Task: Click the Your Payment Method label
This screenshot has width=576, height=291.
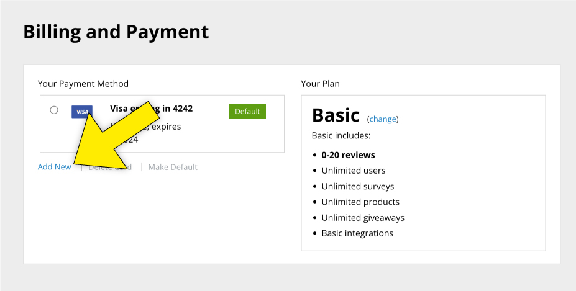Action: pyautogui.click(x=83, y=84)
